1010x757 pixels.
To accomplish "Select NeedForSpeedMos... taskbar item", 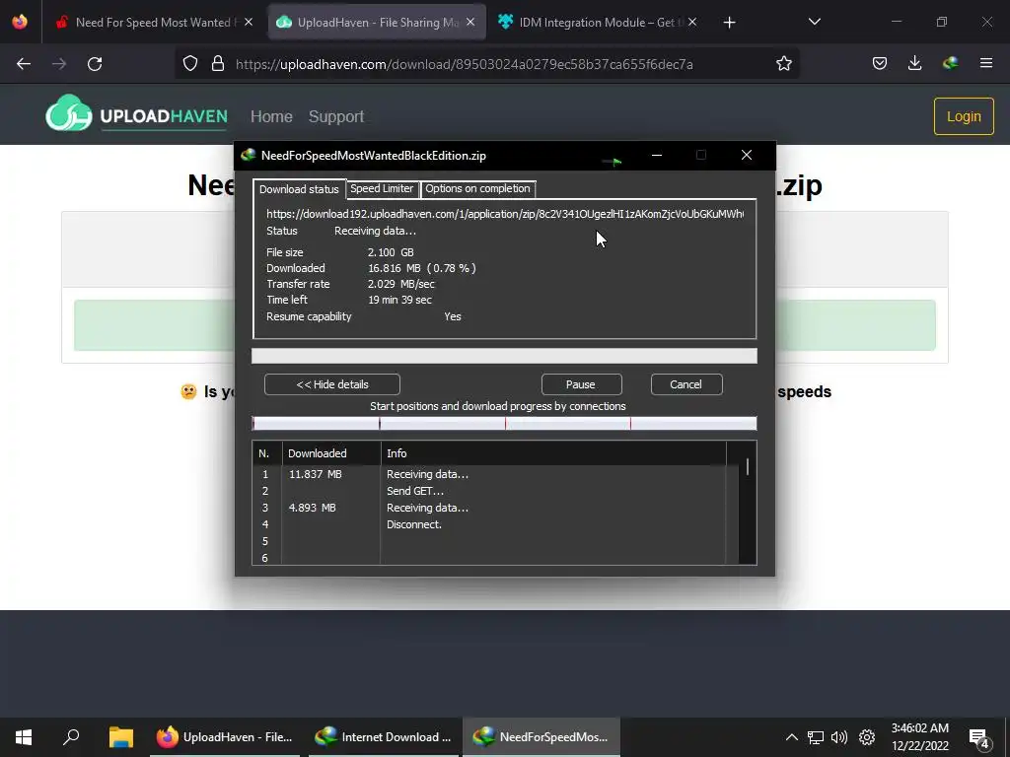I will coord(541,737).
